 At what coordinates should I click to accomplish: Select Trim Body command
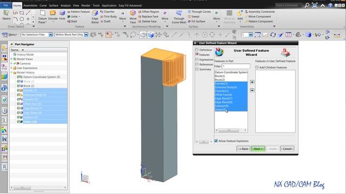(x=108, y=17)
